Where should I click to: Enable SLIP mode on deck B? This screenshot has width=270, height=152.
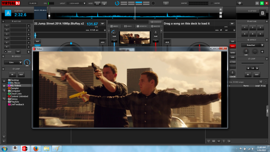[x=232, y=41]
